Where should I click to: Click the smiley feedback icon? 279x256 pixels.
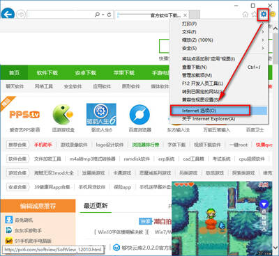tap(273, 15)
